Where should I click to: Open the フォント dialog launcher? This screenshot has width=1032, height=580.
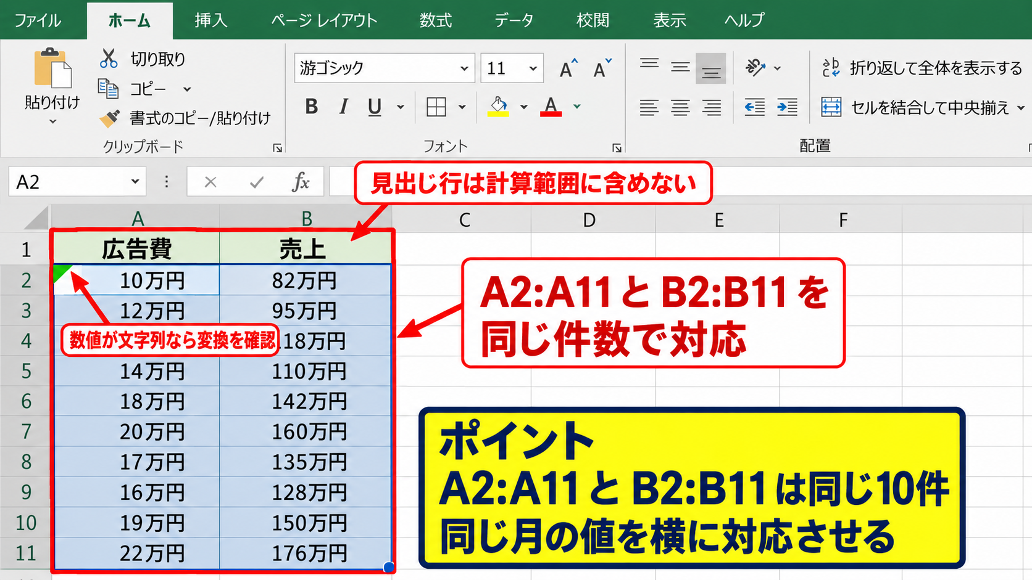[617, 148]
